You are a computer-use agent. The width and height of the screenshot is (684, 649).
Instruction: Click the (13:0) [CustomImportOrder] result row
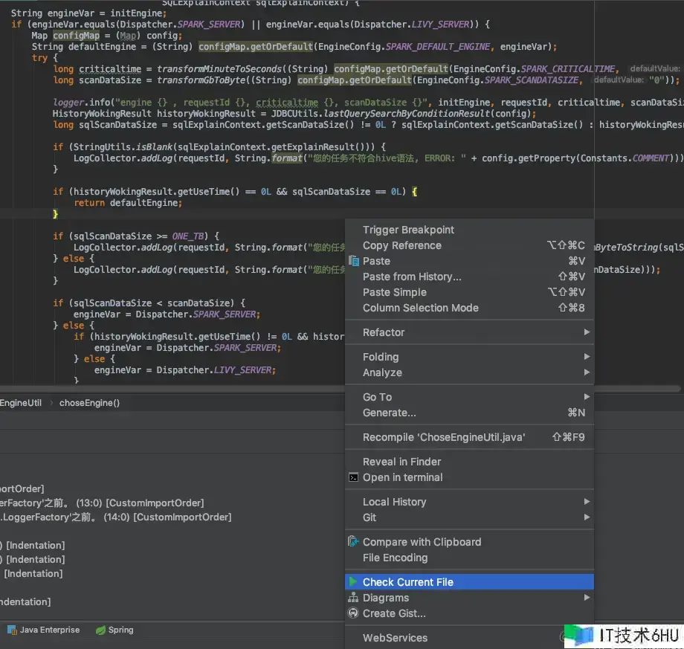click(102, 503)
